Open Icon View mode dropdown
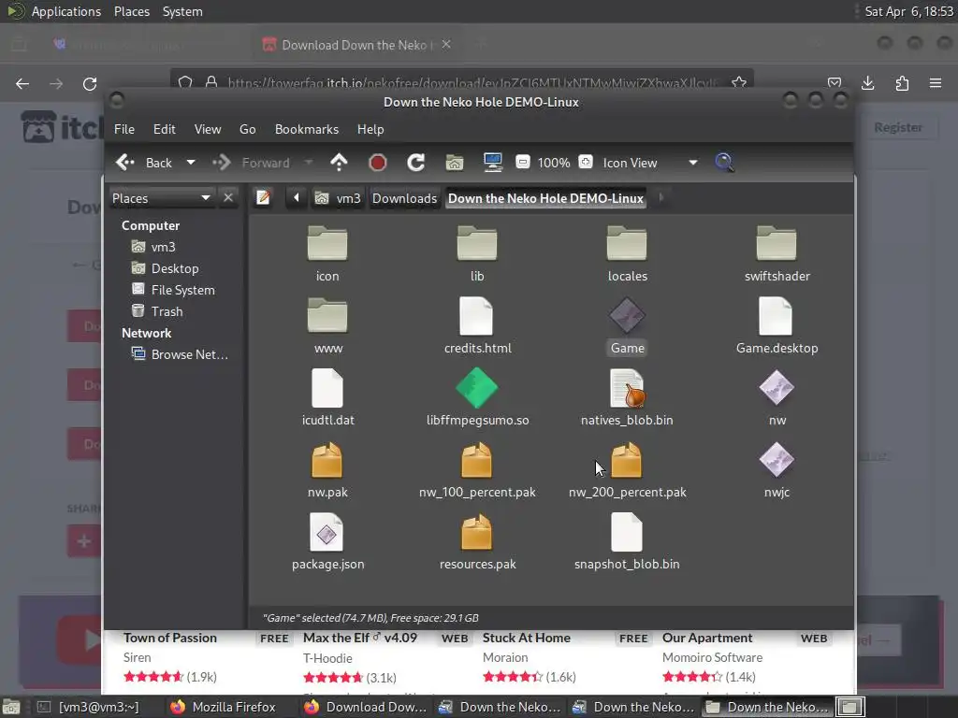The height and width of the screenshot is (718, 958). click(650, 163)
